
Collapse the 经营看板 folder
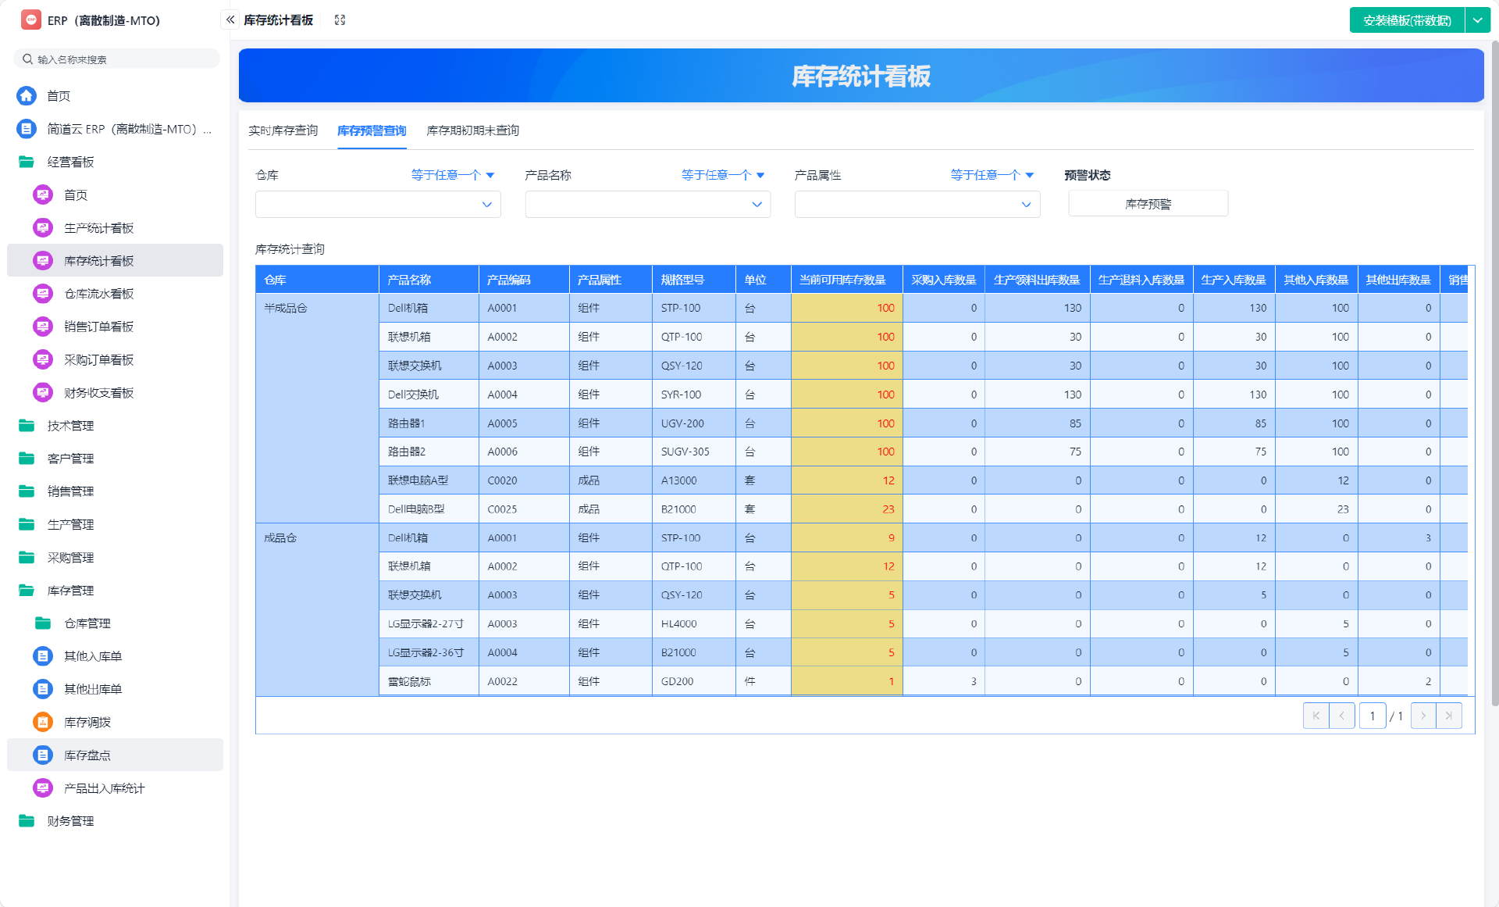coord(70,162)
